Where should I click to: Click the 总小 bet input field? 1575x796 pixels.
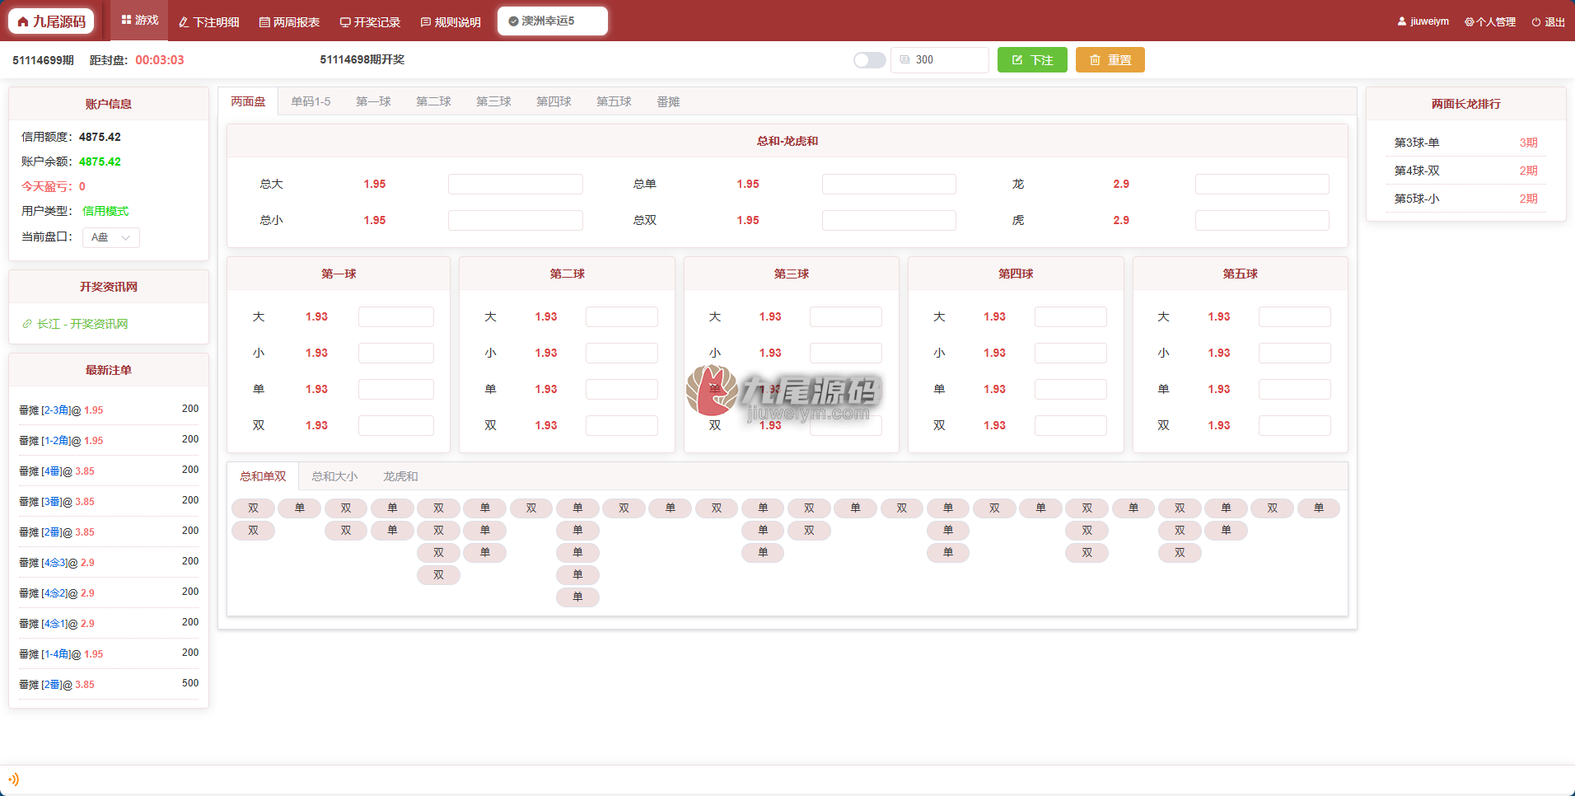tap(516, 220)
